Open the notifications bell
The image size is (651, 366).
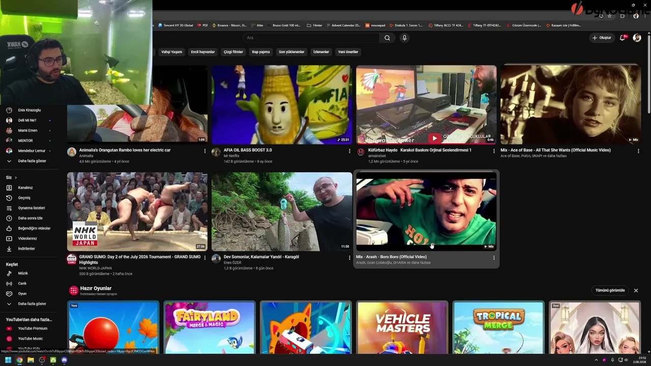click(x=623, y=38)
